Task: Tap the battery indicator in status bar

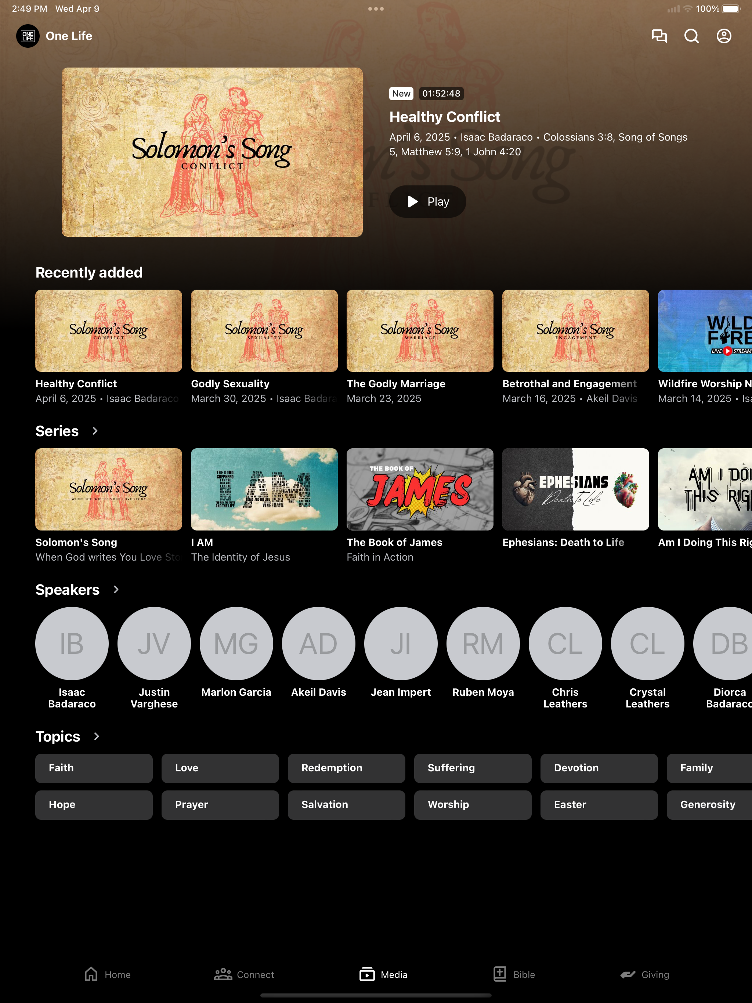Action: point(731,8)
